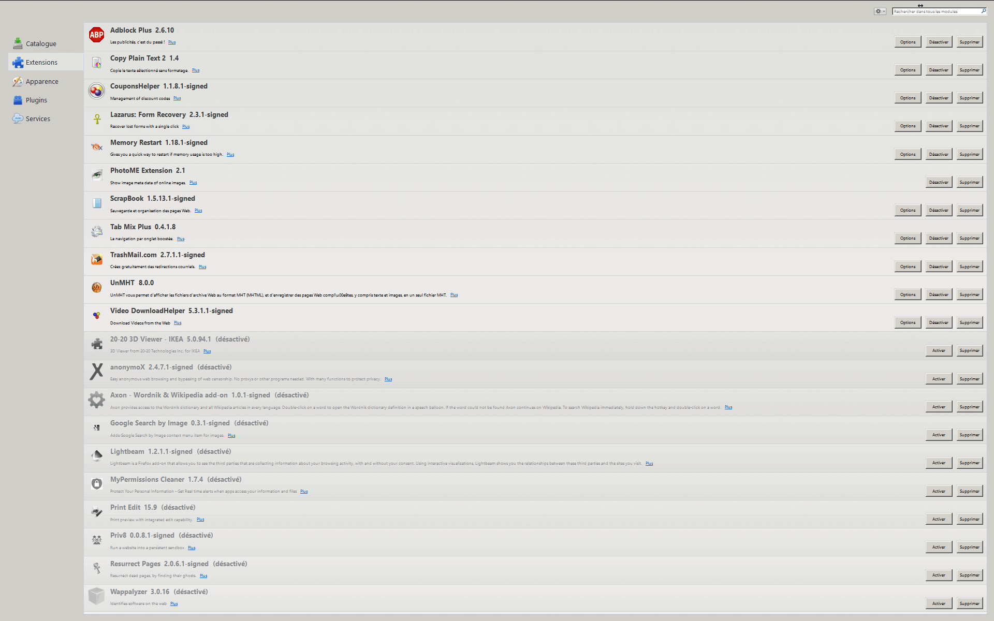Click the UnMHT extension icon
The height and width of the screenshot is (621, 994).
pyautogui.click(x=97, y=287)
